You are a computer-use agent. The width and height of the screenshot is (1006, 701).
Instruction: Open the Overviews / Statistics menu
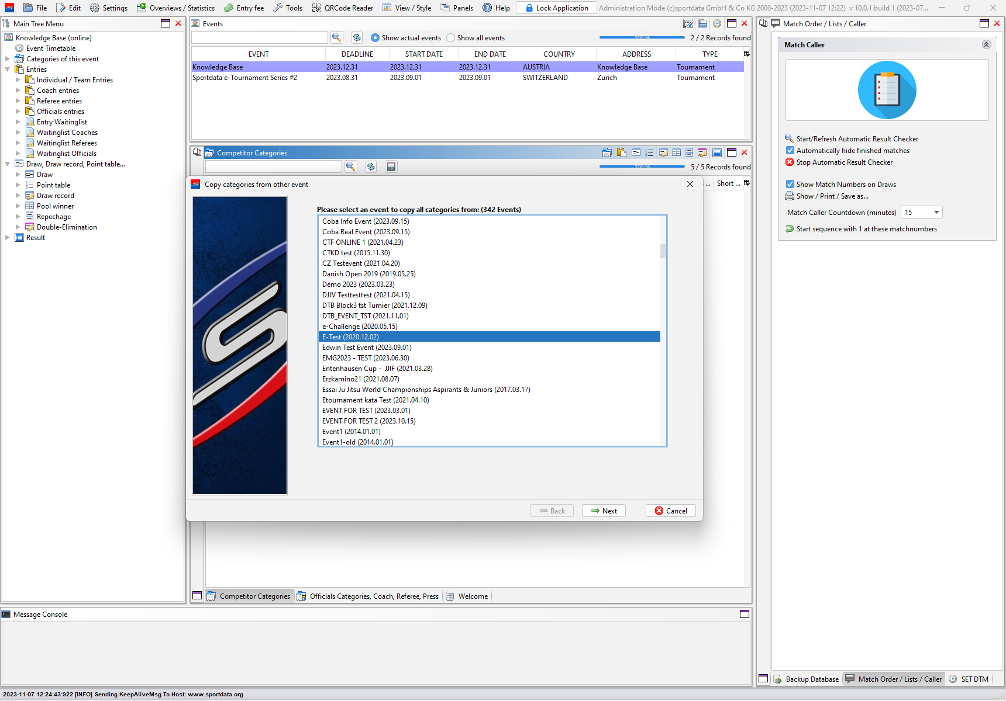[x=176, y=8]
